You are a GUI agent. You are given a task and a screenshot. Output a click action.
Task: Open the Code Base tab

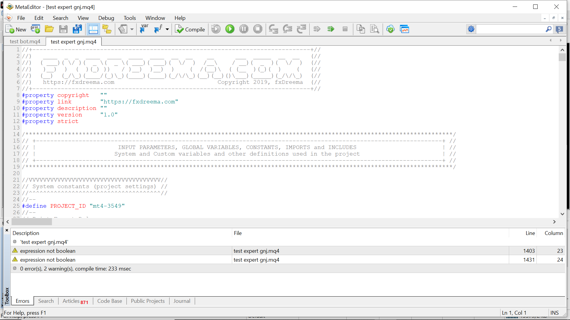[110, 301]
